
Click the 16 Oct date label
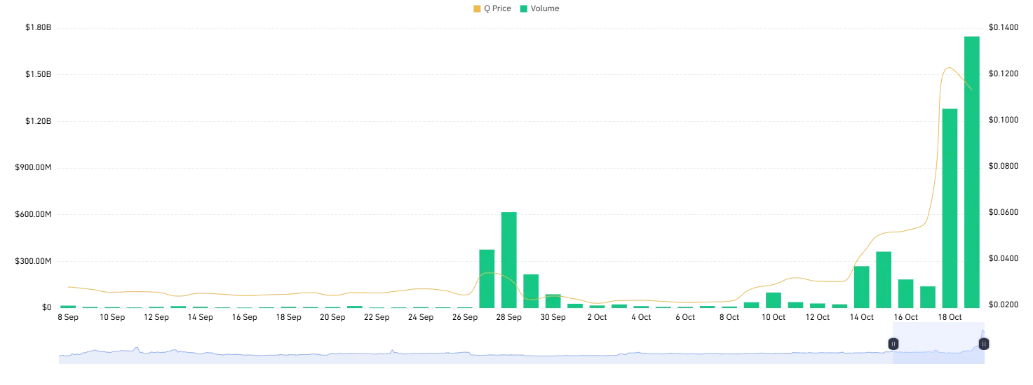click(x=905, y=317)
